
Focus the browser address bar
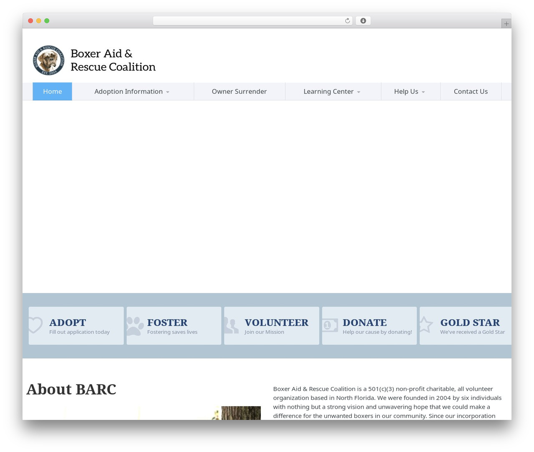[x=252, y=21]
